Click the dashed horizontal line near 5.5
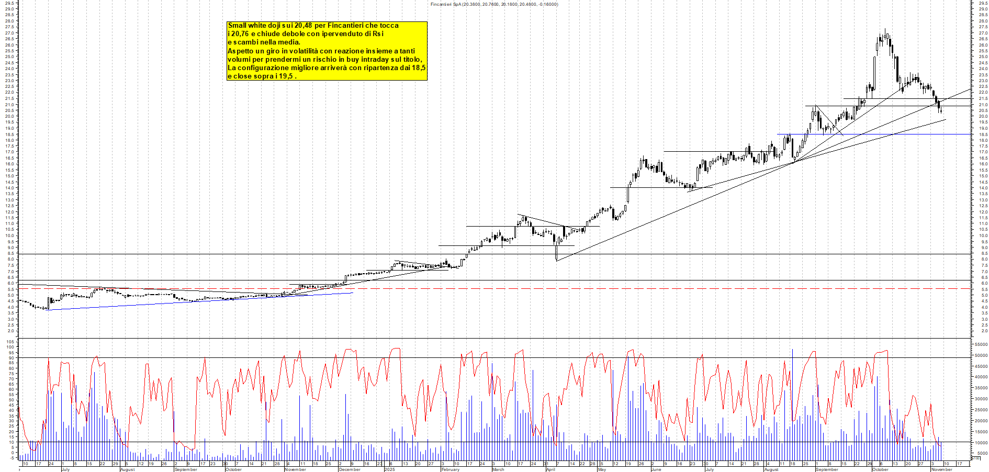989x472 pixels. pyautogui.click(x=471, y=288)
